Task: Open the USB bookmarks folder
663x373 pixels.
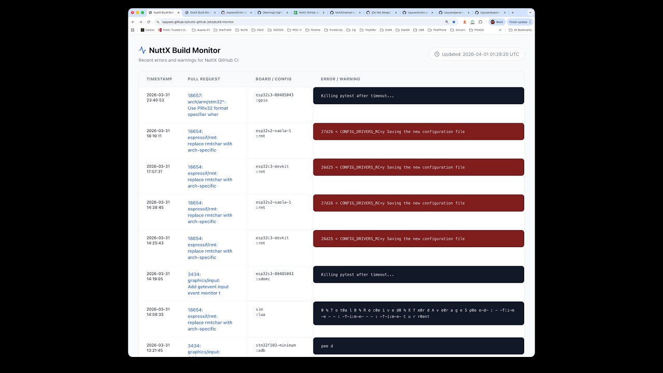Action: point(419,30)
